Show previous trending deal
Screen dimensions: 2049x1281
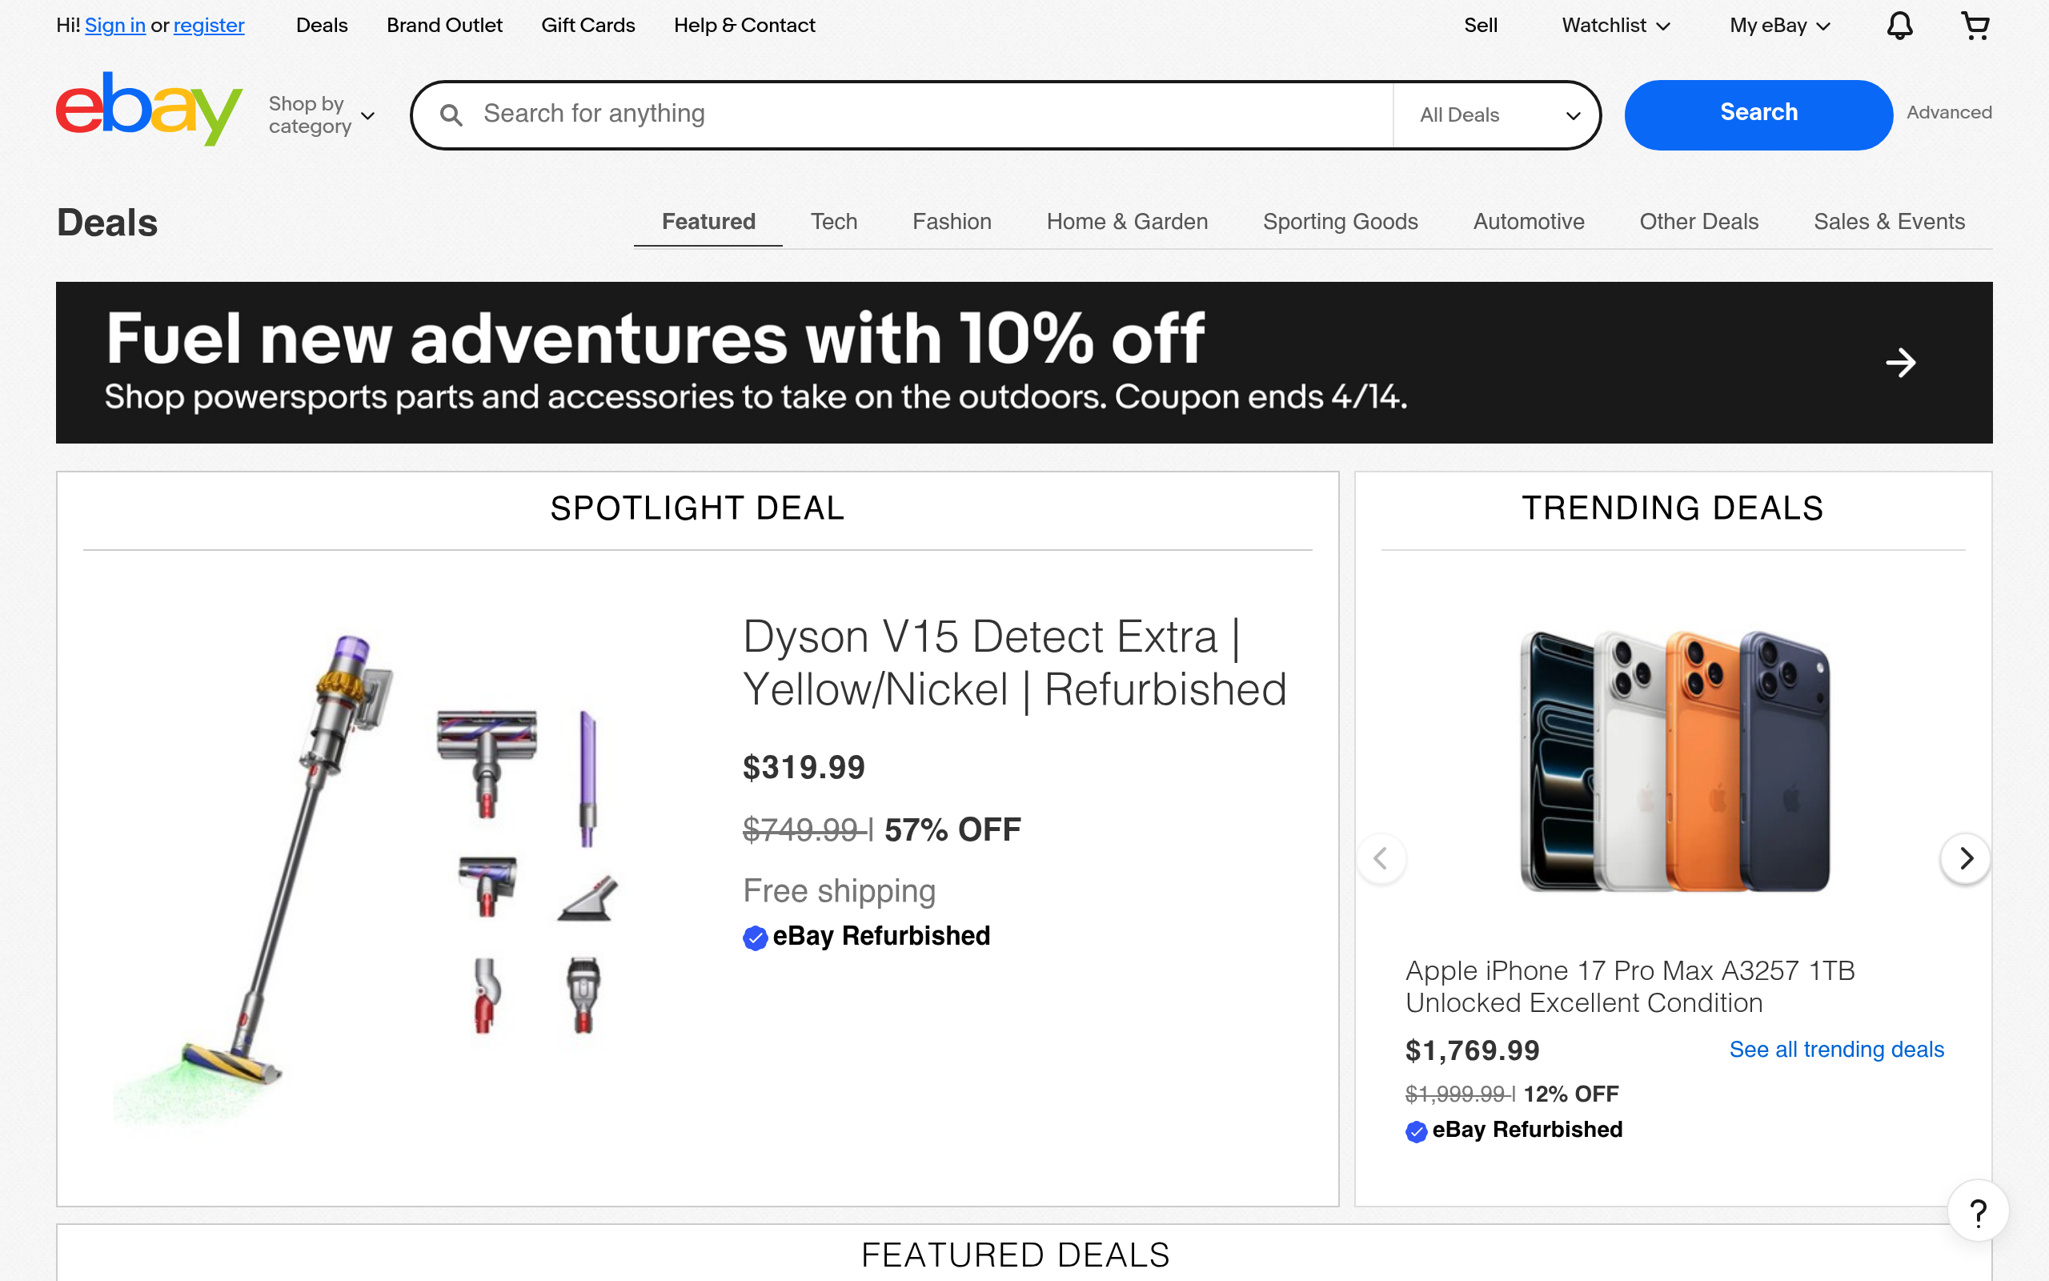click(1381, 858)
